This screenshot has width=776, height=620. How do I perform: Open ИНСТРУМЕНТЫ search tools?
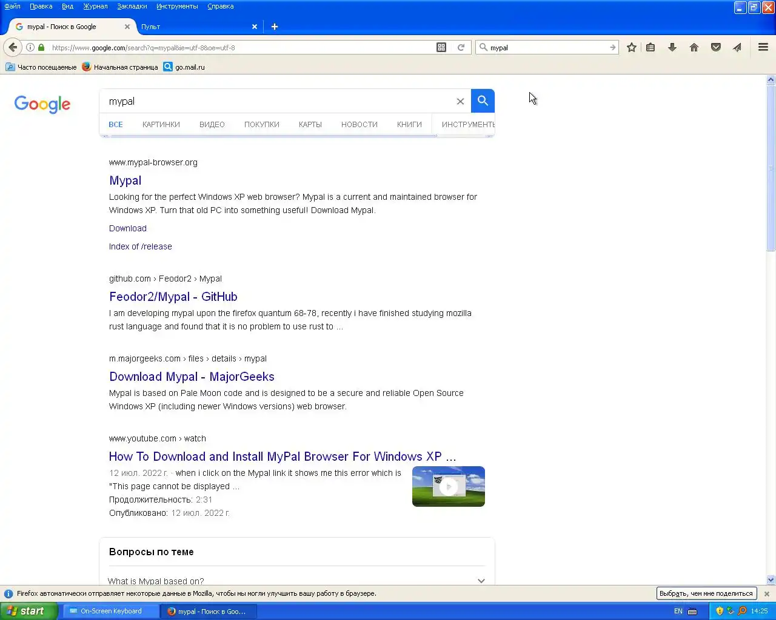point(468,124)
